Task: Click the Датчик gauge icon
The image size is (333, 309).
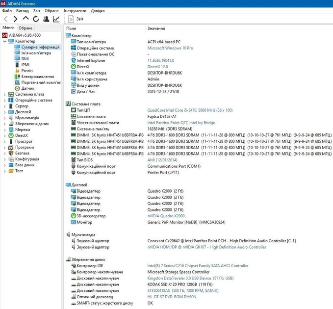Action: point(17,88)
